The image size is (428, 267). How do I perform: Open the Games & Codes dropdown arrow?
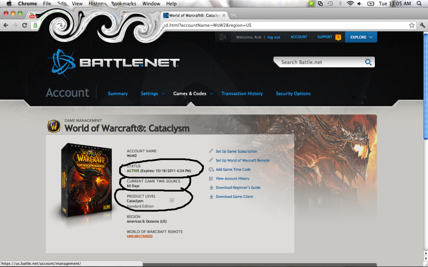tap(211, 94)
